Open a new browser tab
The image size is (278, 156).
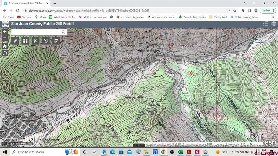[55, 4]
